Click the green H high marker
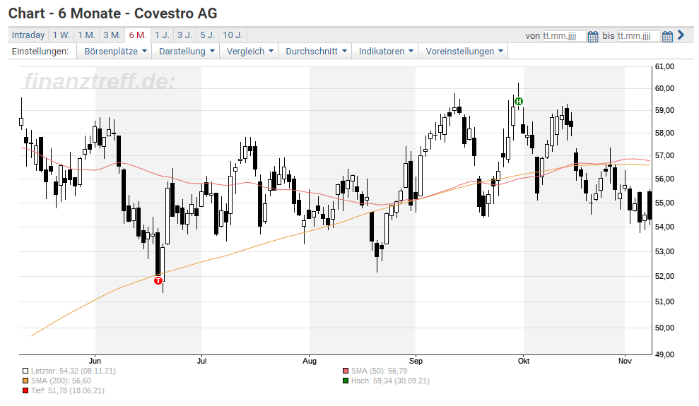Image resolution: width=699 pixels, height=406 pixels. tap(519, 102)
